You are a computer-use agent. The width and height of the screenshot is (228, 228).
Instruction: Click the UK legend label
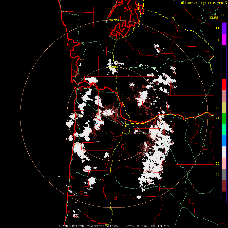click(x=217, y=40)
